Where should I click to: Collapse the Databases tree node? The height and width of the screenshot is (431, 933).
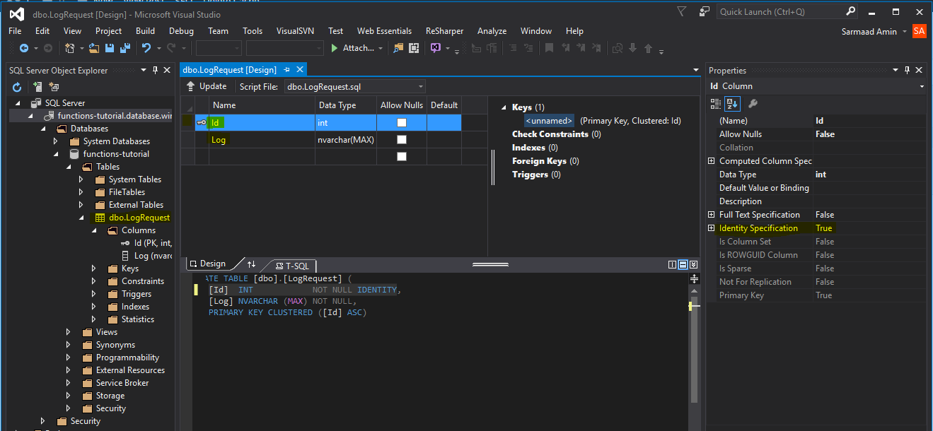click(43, 129)
